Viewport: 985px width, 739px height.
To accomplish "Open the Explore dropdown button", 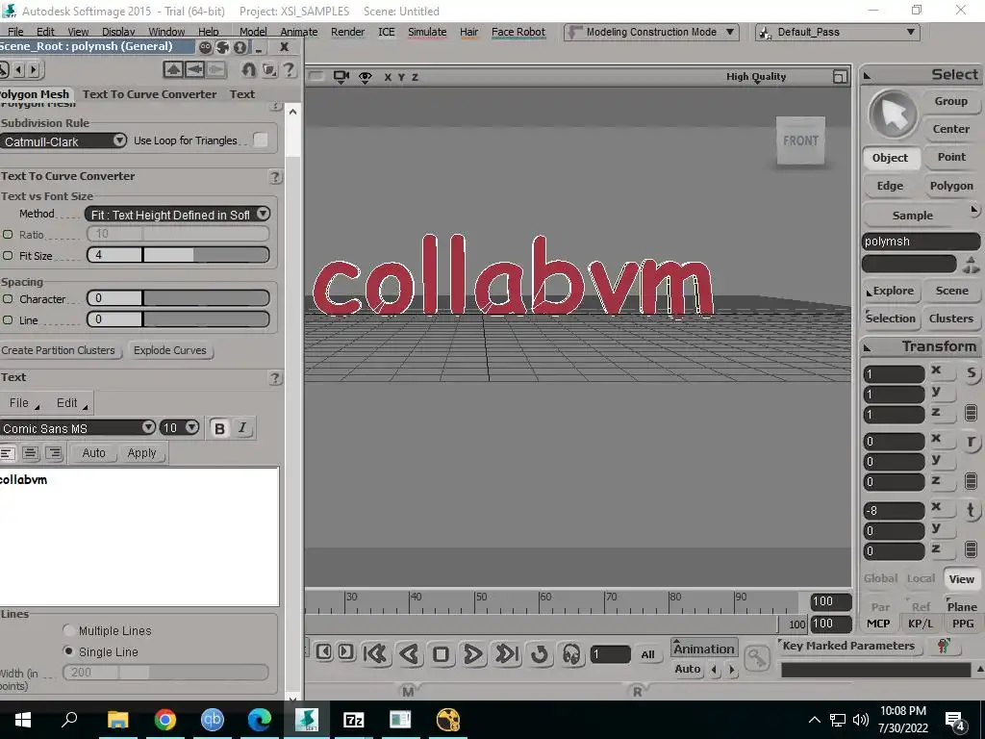I will (x=892, y=291).
